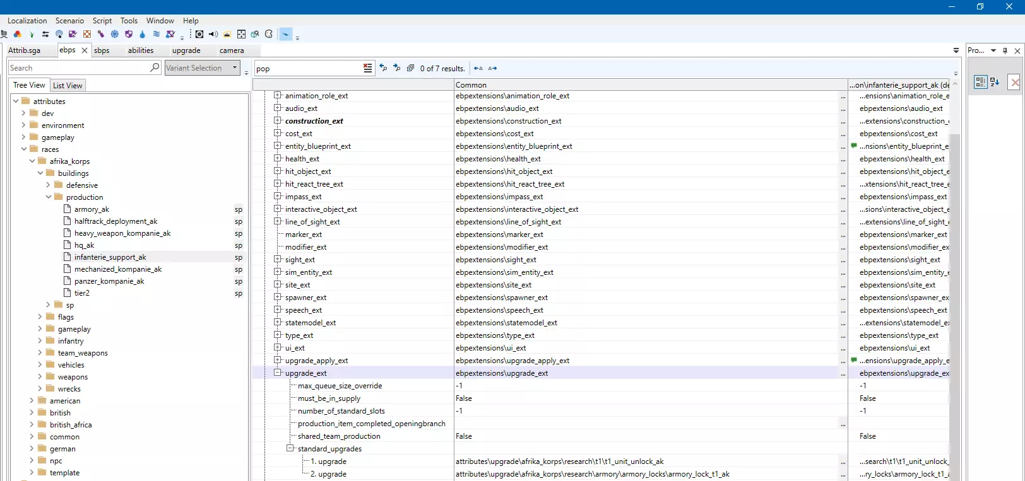Toggle categorized view in Properties panel
The image size is (1025, 481).
pyautogui.click(x=980, y=82)
